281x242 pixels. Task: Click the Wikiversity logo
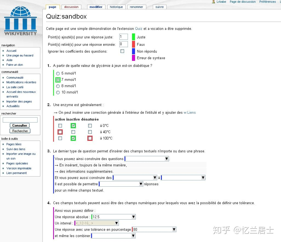coord(21,21)
